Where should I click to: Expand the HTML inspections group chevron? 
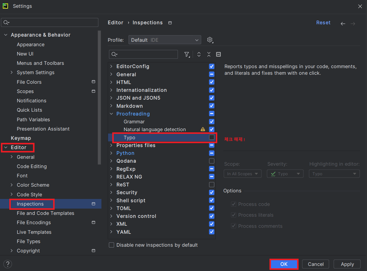[x=111, y=82]
